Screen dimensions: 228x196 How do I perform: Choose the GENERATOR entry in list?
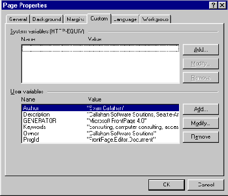(101, 121)
